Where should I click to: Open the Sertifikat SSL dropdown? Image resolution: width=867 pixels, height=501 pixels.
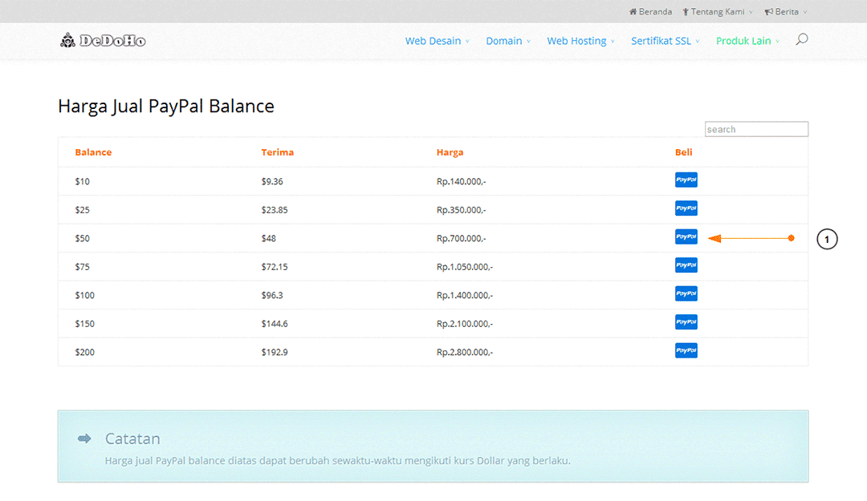click(665, 41)
